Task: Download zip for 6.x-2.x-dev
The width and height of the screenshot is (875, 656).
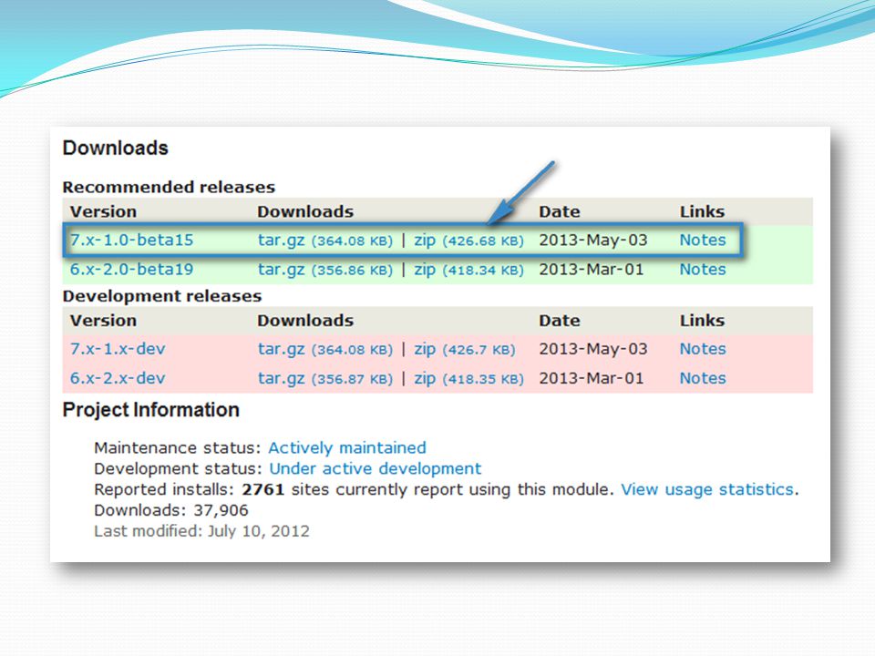Action: [425, 379]
